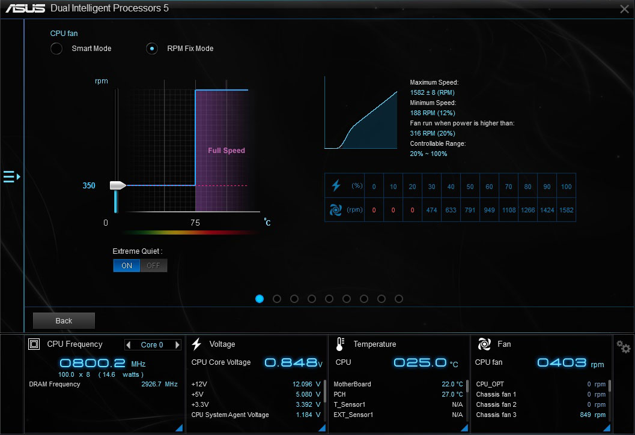The image size is (635, 435).
Task: Click the Chassis fan 3 row
Action: click(x=541, y=415)
